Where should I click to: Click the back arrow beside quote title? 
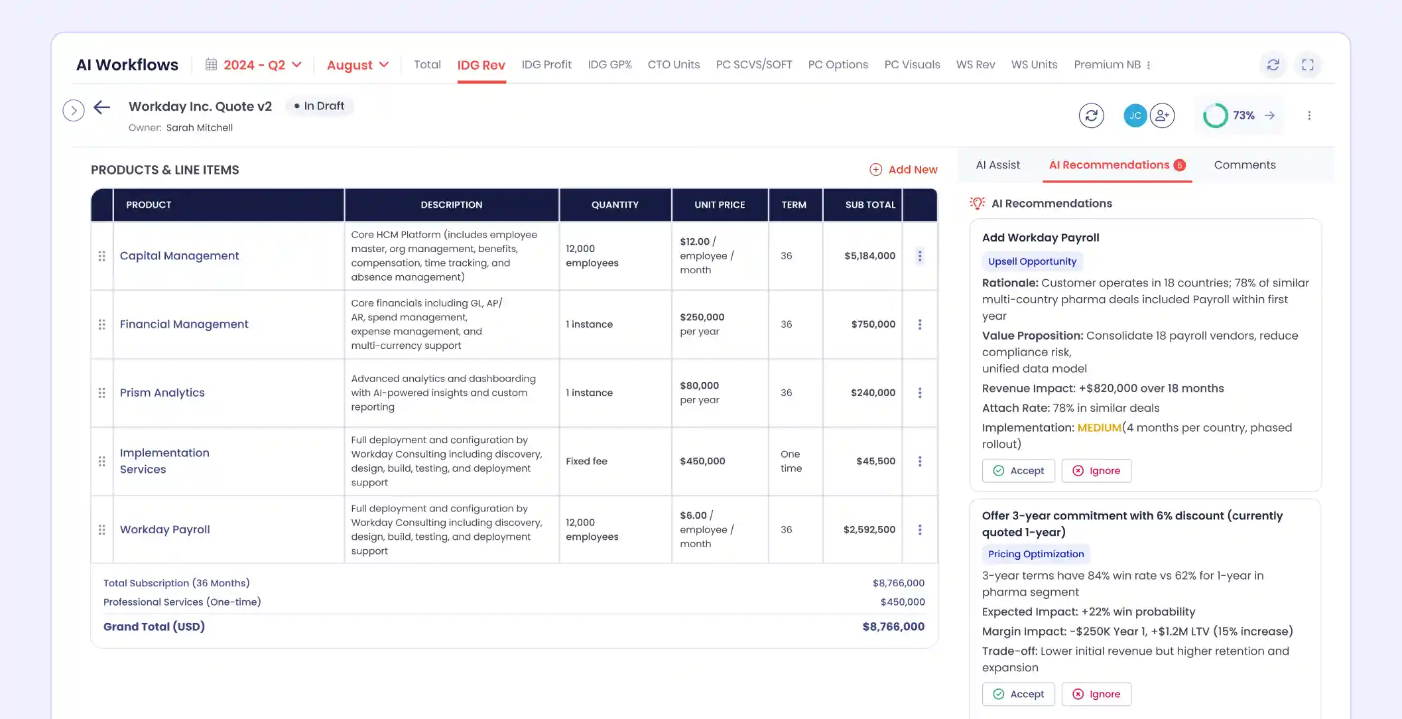coord(101,107)
